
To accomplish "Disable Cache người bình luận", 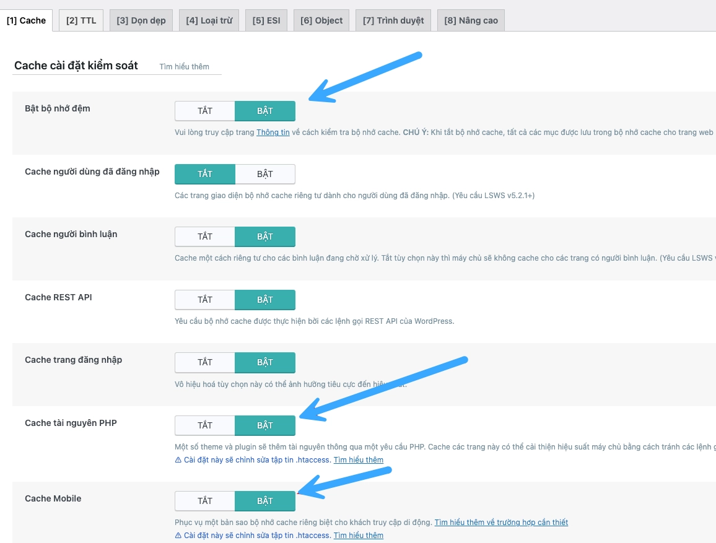I will (x=204, y=237).
